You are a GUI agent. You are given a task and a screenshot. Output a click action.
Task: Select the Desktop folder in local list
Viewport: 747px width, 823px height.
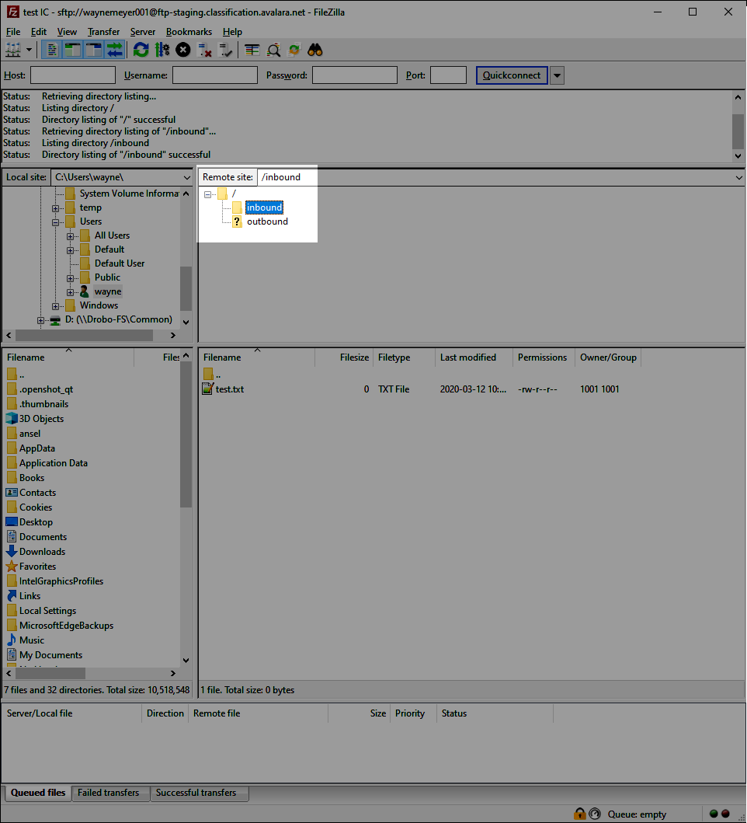[x=36, y=522]
